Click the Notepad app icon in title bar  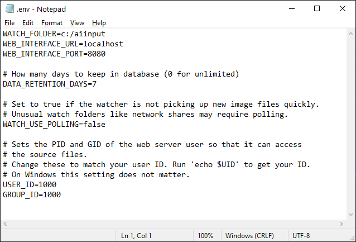[x=9, y=8]
